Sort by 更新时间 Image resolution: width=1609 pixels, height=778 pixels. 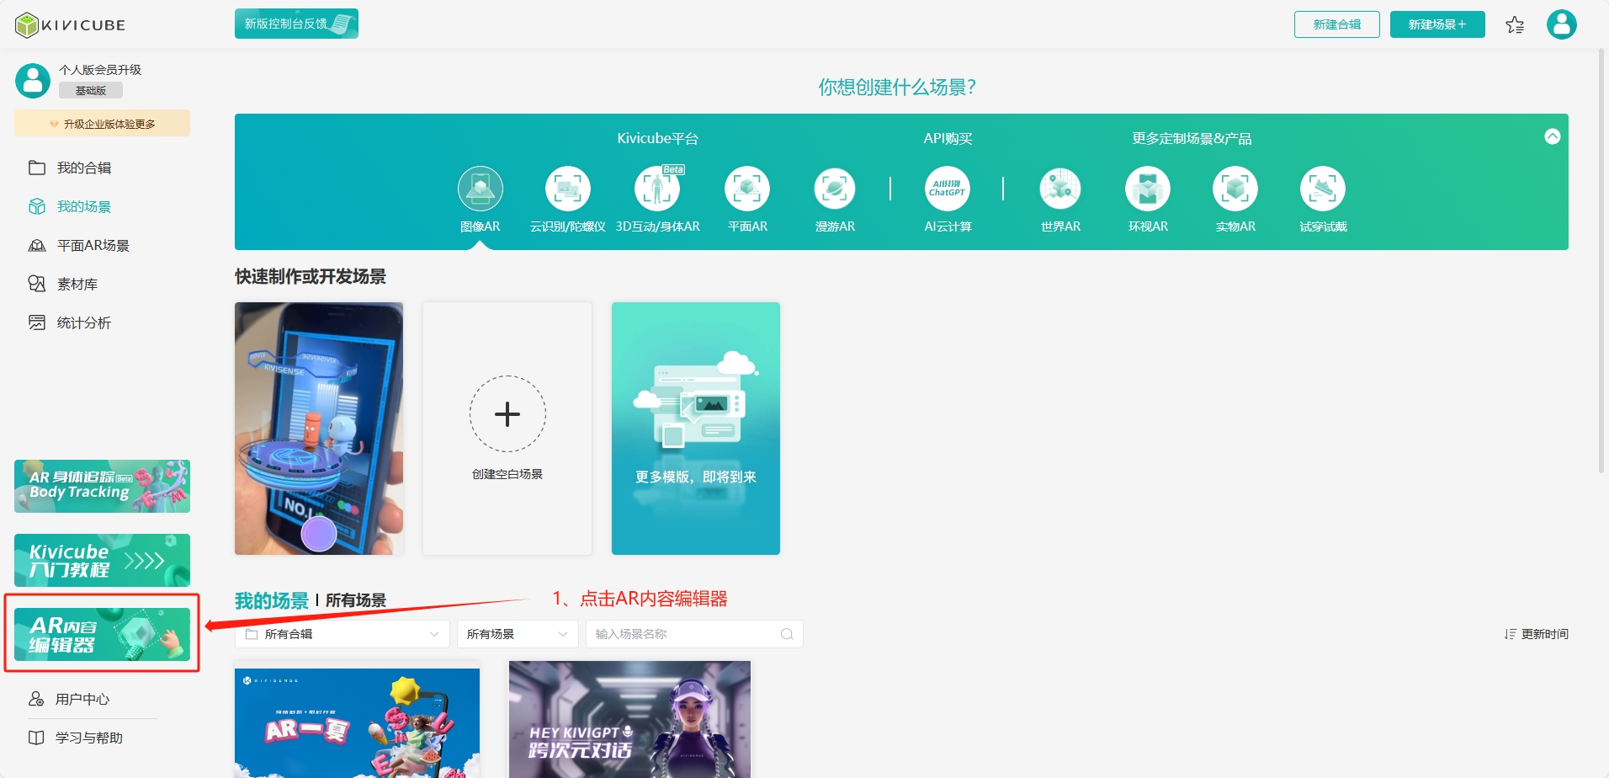tap(1537, 634)
